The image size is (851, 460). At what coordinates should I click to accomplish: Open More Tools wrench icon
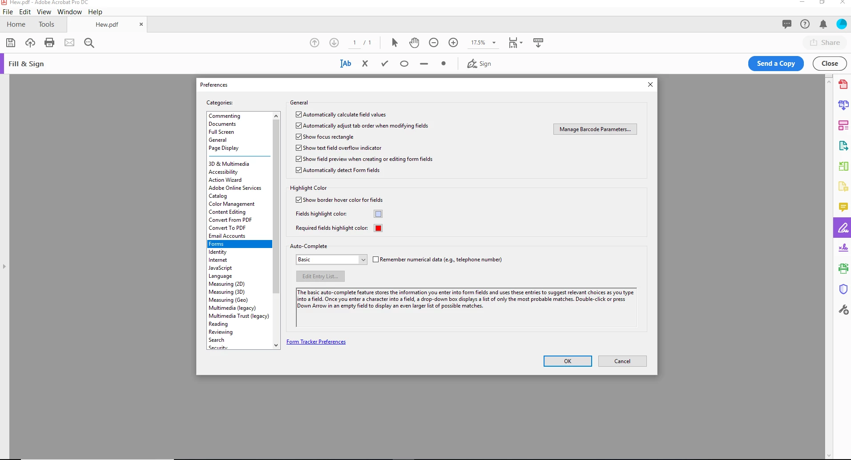843,310
